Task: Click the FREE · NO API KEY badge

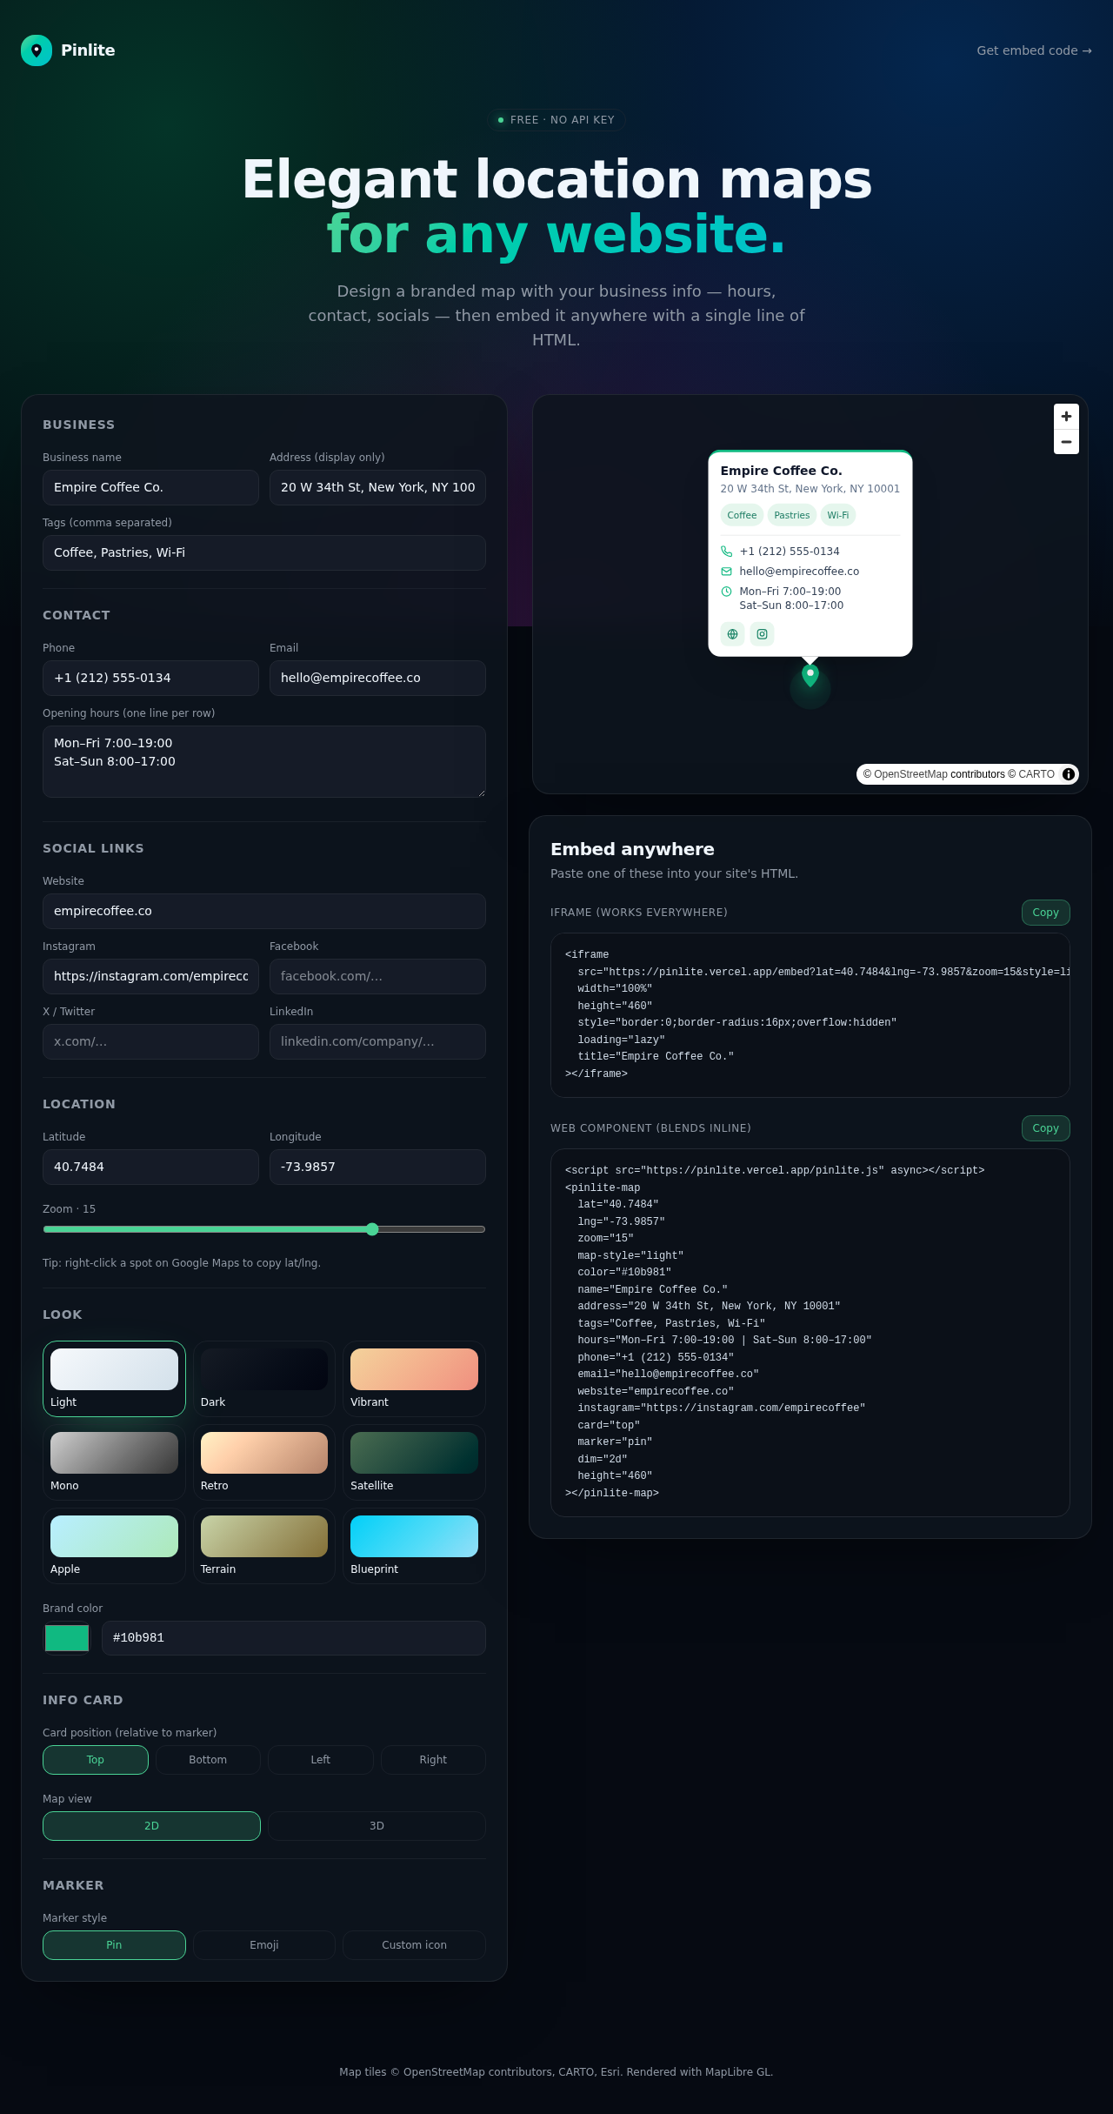Action: pyautogui.click(x=556, y=120)
